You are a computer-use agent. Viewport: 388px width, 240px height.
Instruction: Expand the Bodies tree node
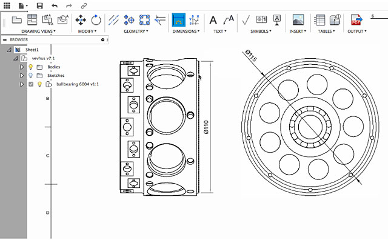pos(22,67)
